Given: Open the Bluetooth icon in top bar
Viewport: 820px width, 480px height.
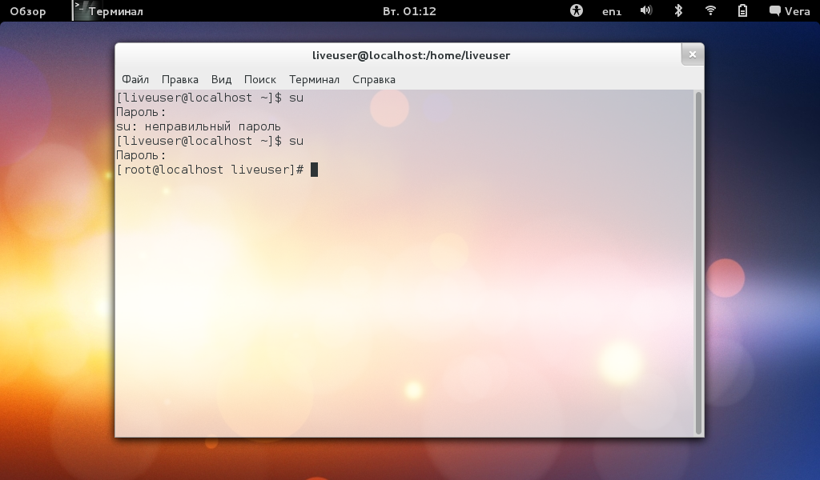Looking at the screenshot, I should coord(678,10).
